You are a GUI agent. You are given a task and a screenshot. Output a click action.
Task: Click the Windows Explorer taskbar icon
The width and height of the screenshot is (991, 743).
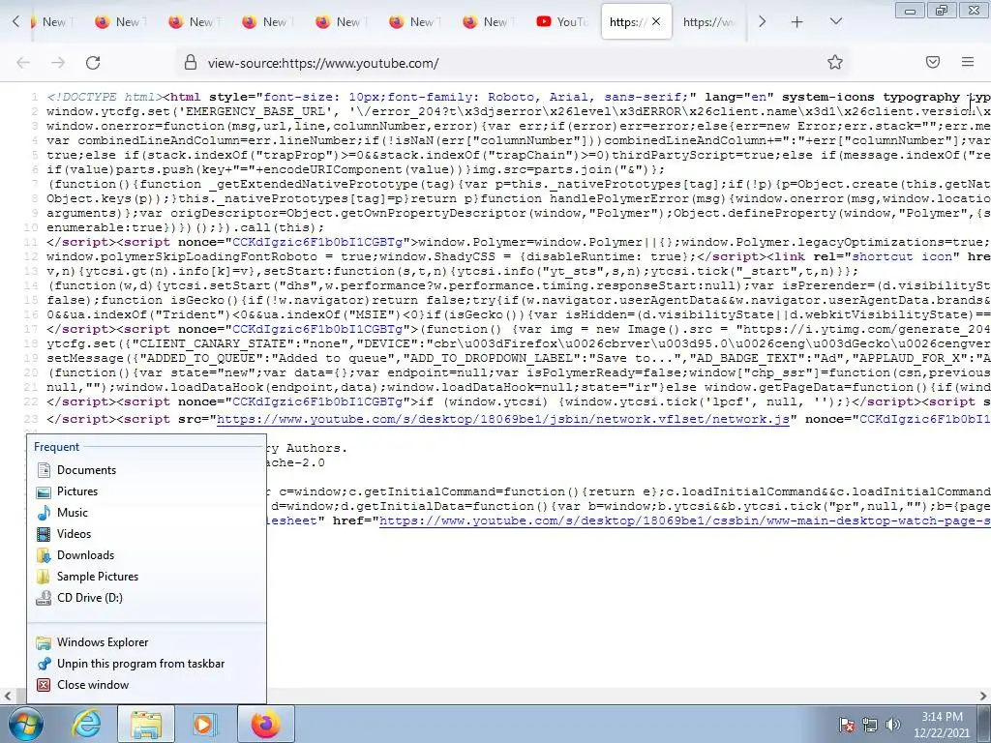pos(146,724)
